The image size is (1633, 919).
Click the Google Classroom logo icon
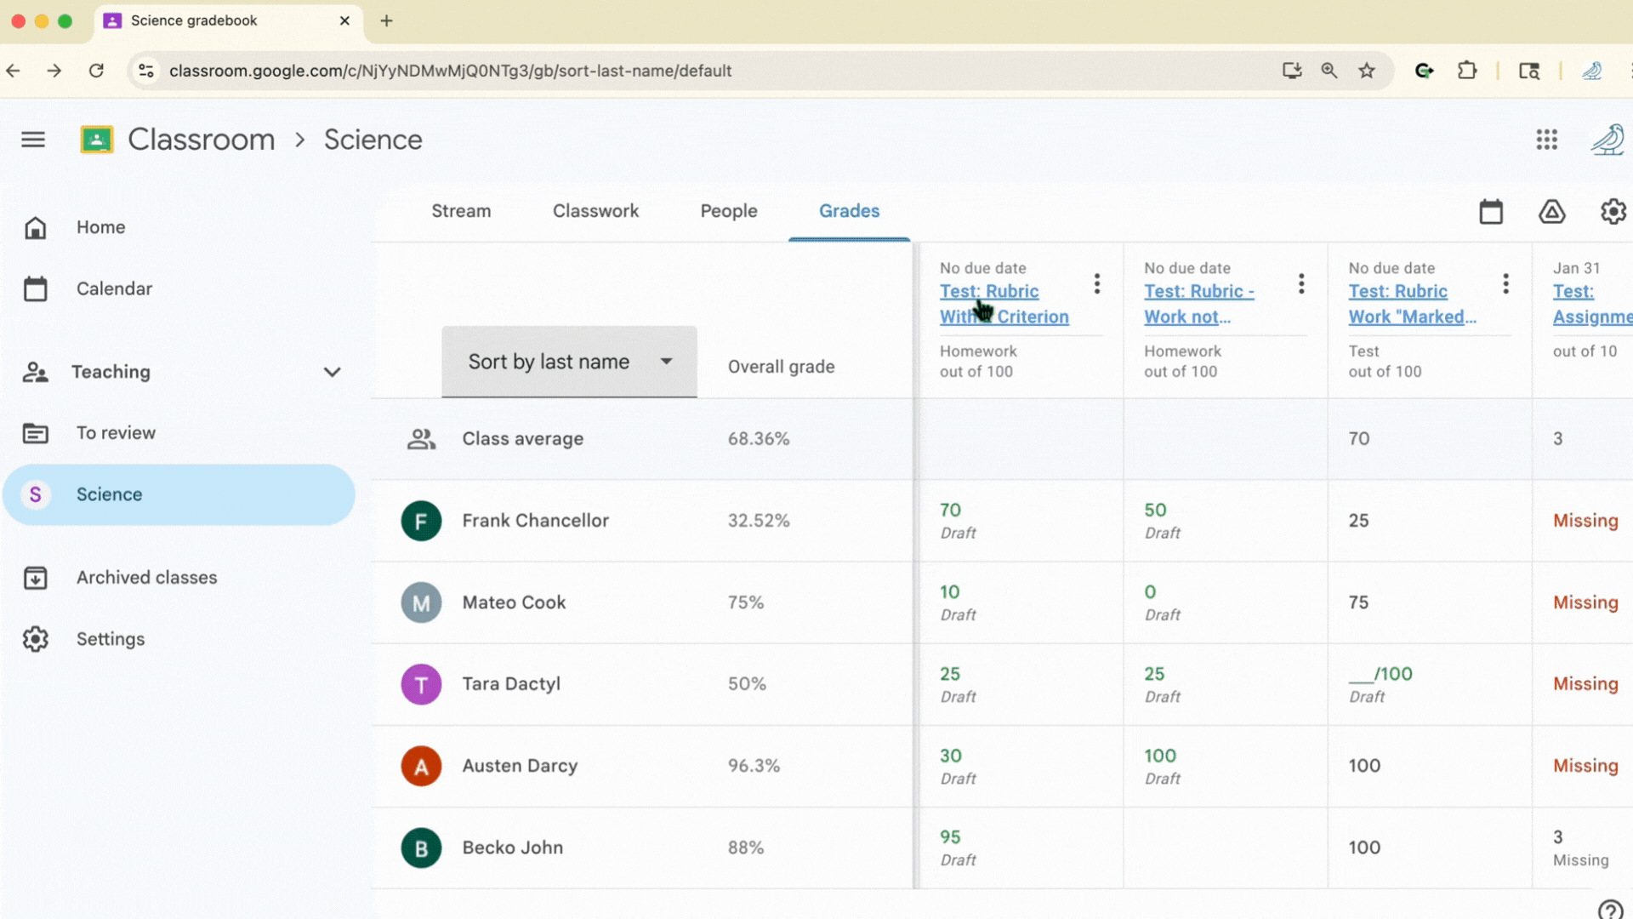(96, 140)
